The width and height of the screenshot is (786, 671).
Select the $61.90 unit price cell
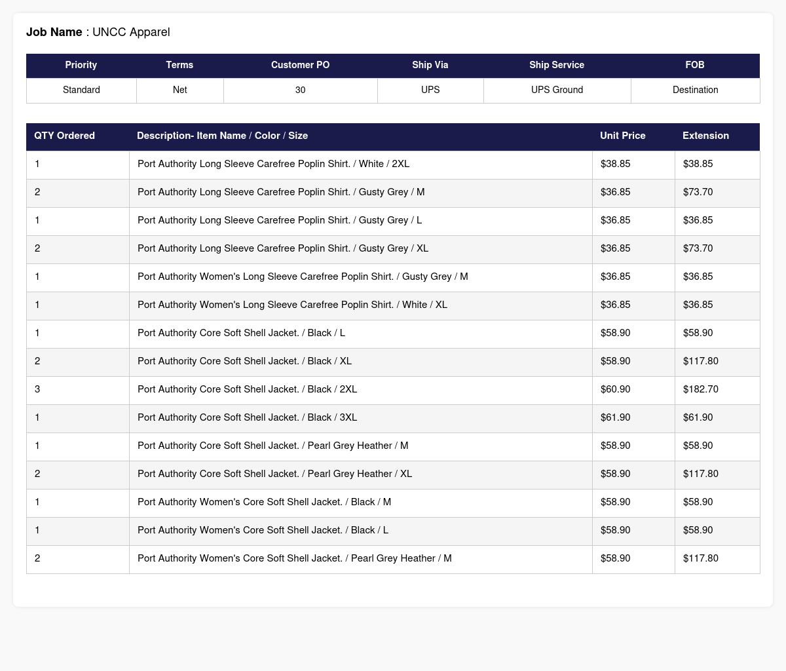coord(633,419)
